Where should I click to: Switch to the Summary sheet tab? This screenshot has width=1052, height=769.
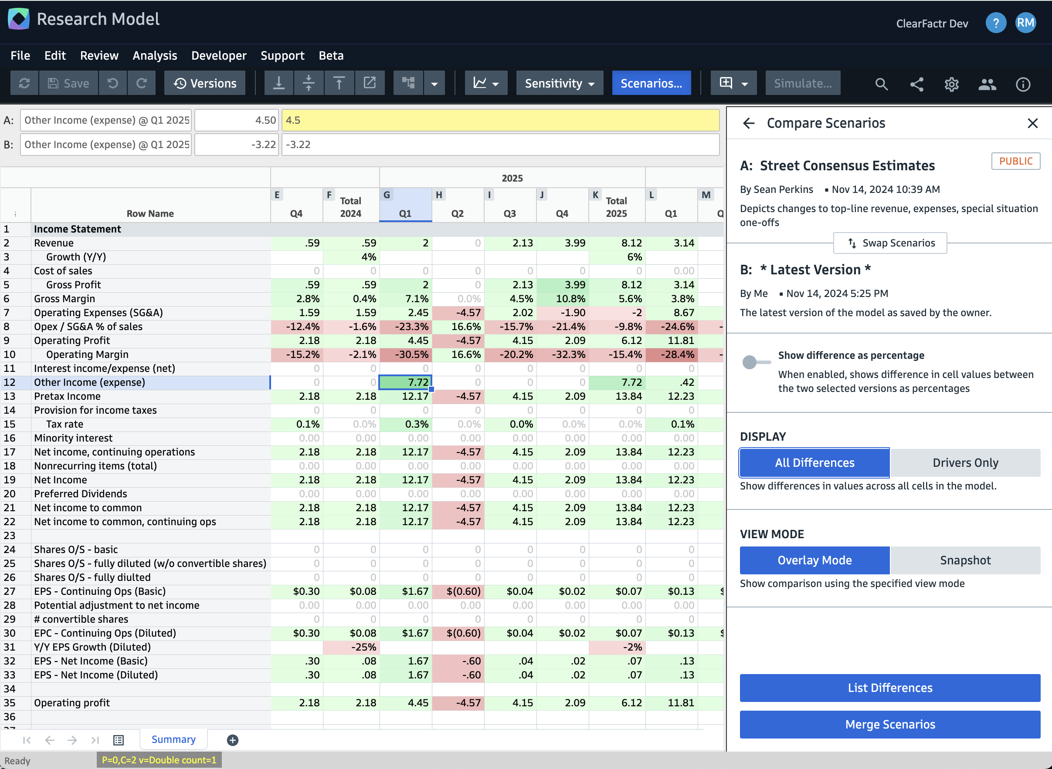click(173, 740)
